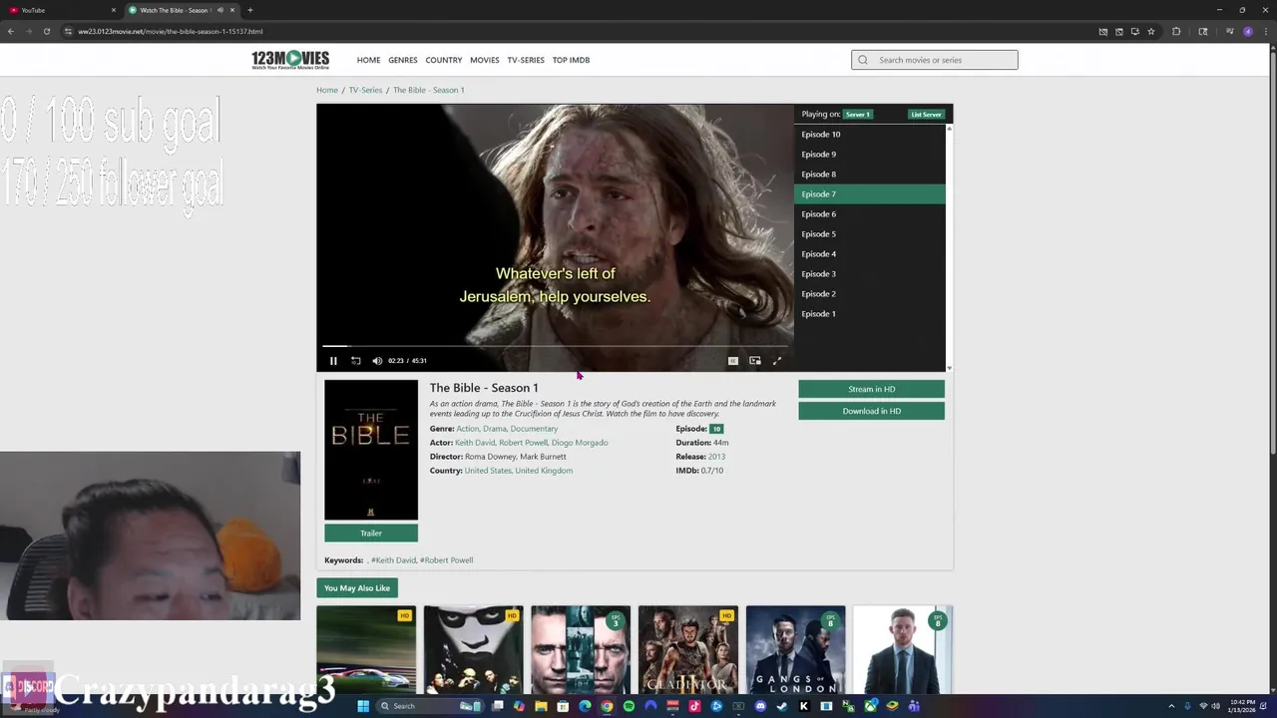Open the Gladiator II recommendation thumbnail
1277x718 pixels.
click(x=688, y=650)
